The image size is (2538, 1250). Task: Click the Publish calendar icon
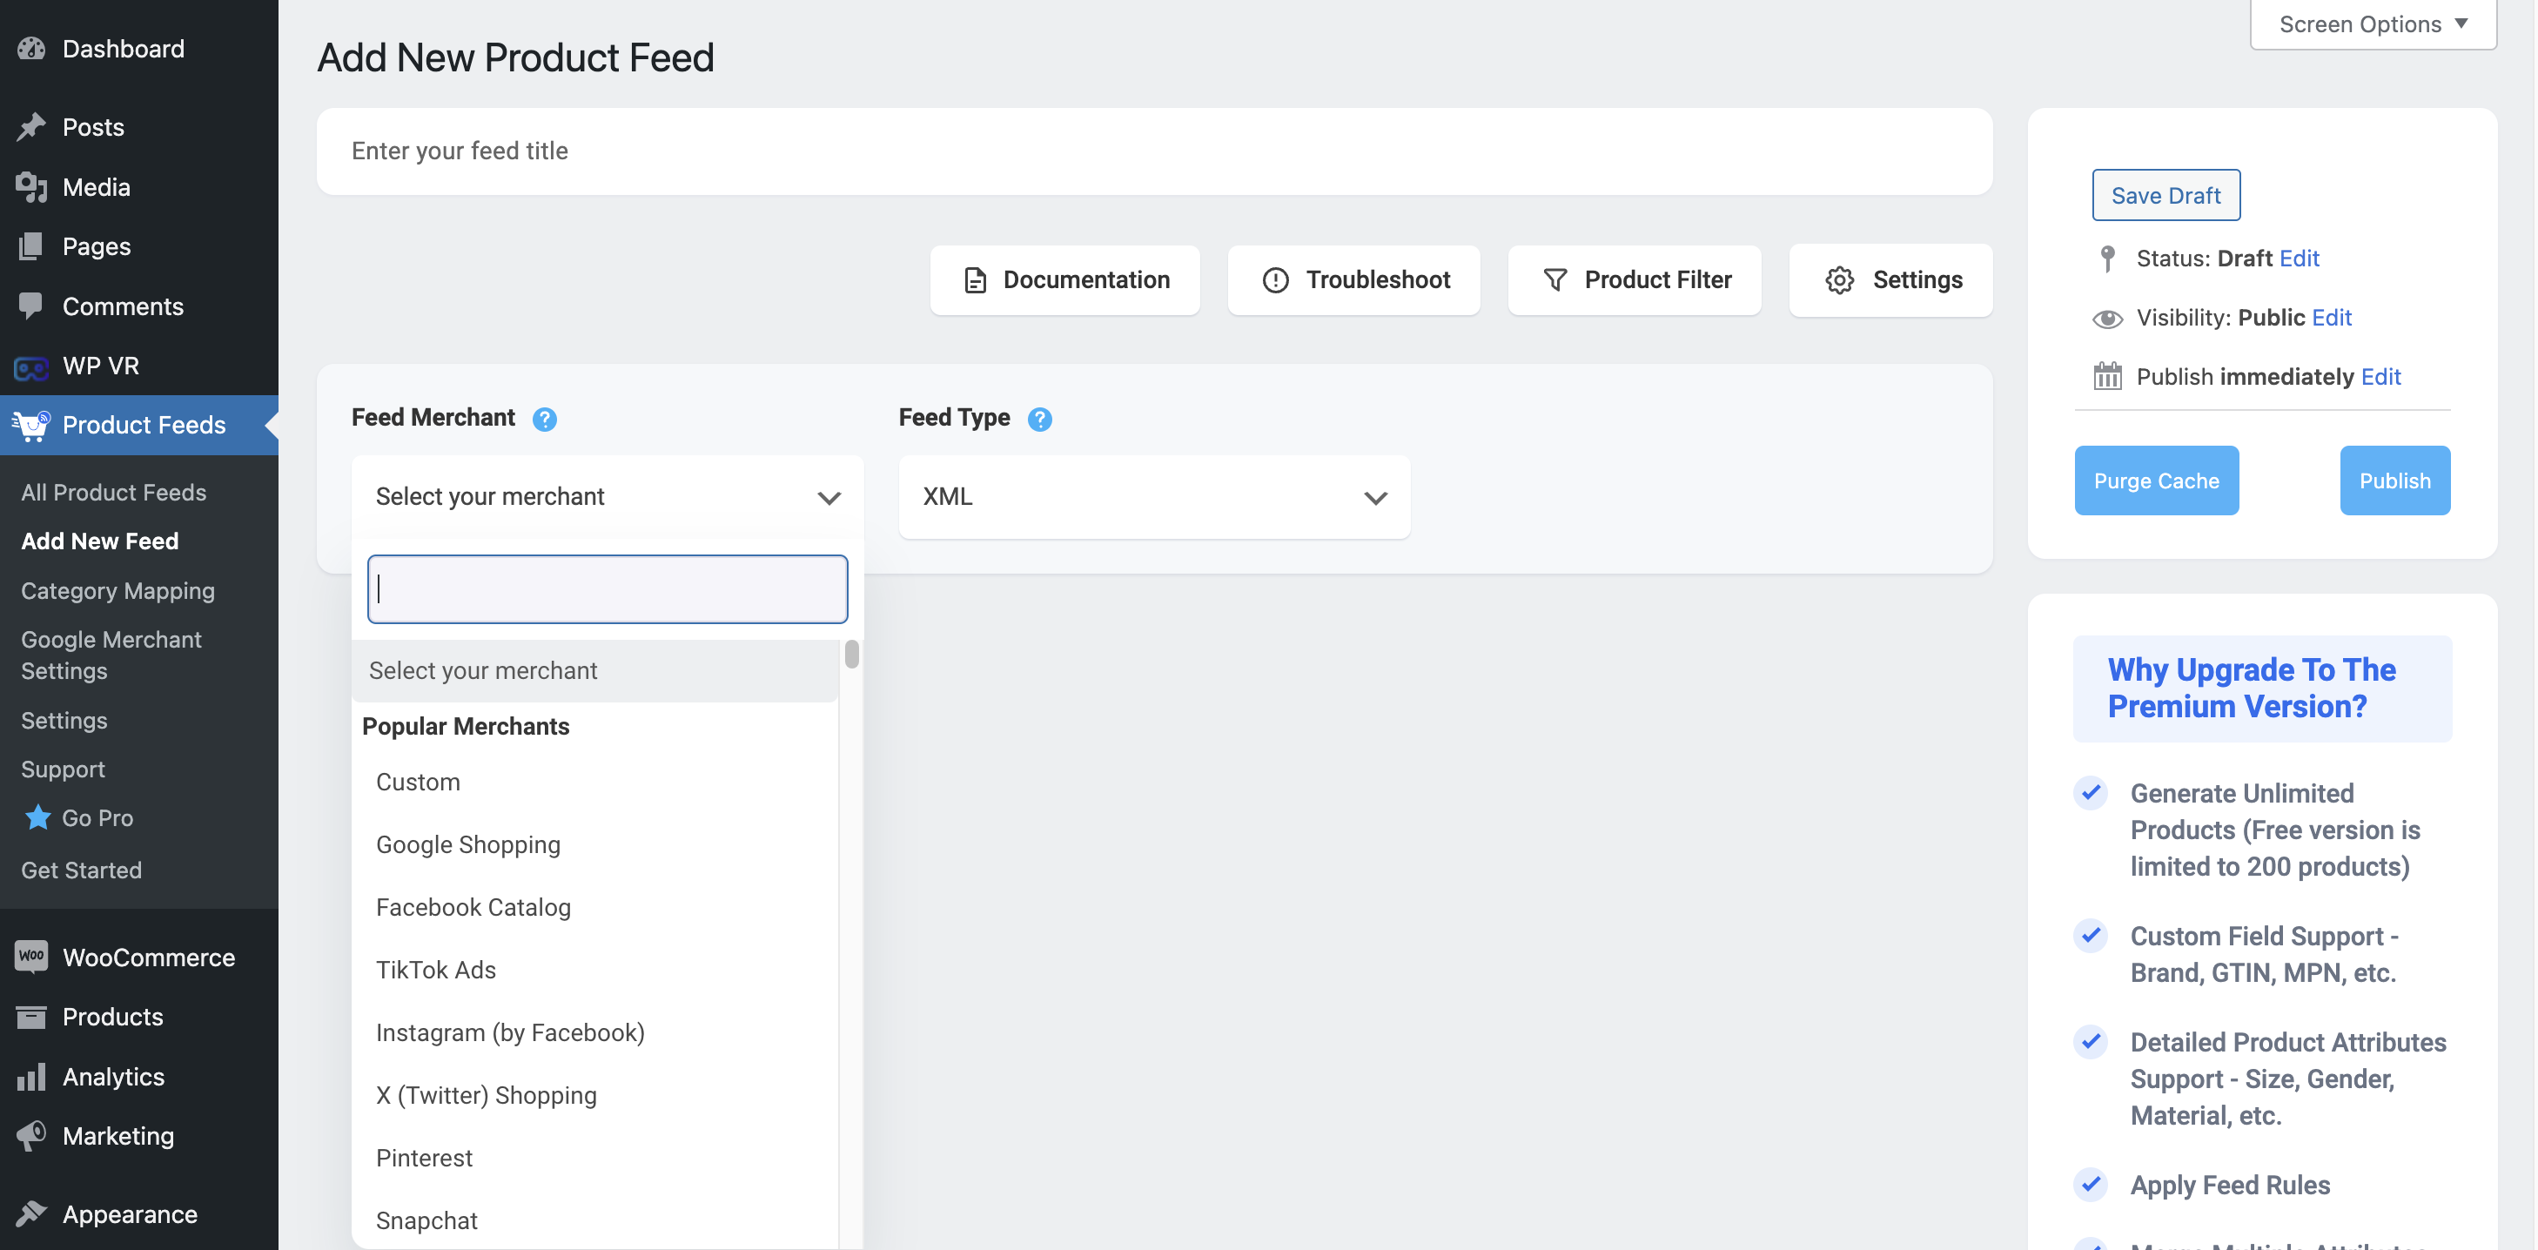pyautogui.click(x=2106, y=376)
